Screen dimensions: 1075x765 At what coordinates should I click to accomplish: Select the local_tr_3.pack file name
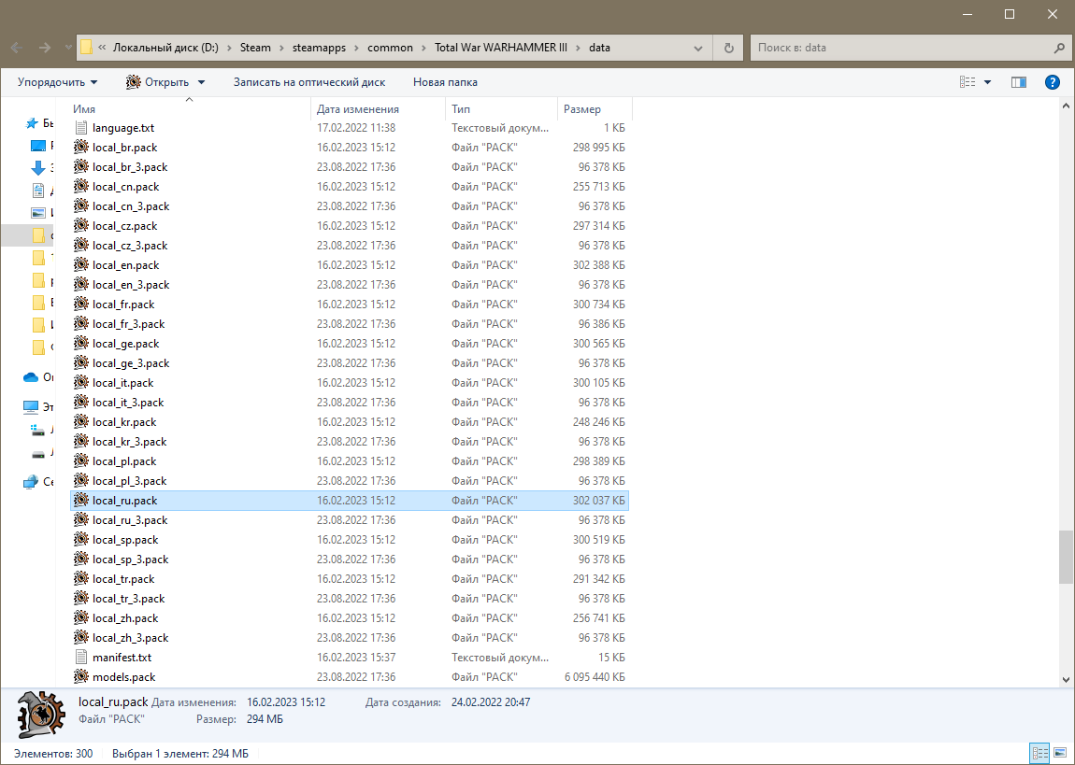click(x=129, y=599)
